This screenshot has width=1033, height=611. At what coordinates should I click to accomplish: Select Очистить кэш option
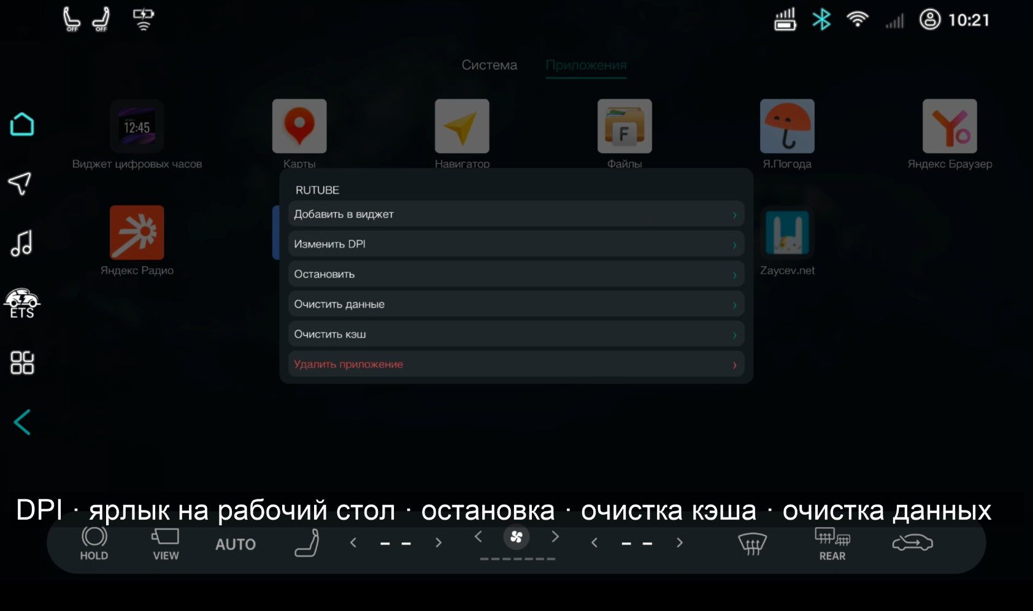click(516, 334)
